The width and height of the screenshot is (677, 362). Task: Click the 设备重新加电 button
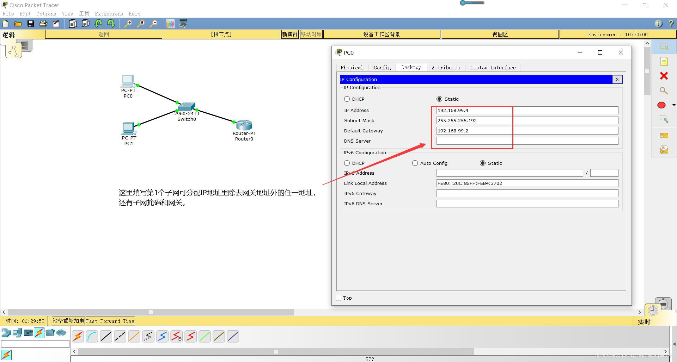(68, 321)
